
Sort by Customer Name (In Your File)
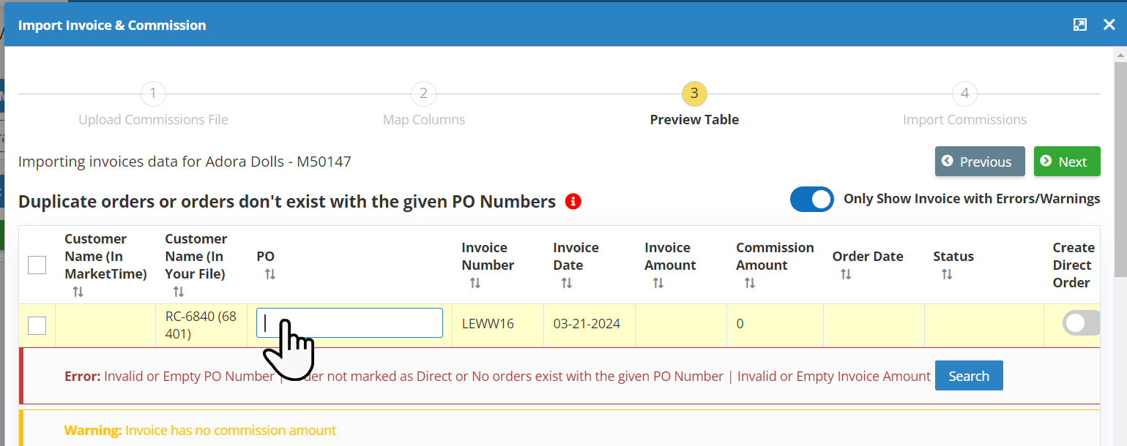click(x=179, y=292)
